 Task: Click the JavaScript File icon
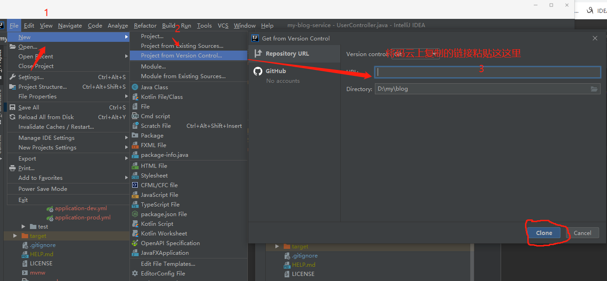coord(135,195)
